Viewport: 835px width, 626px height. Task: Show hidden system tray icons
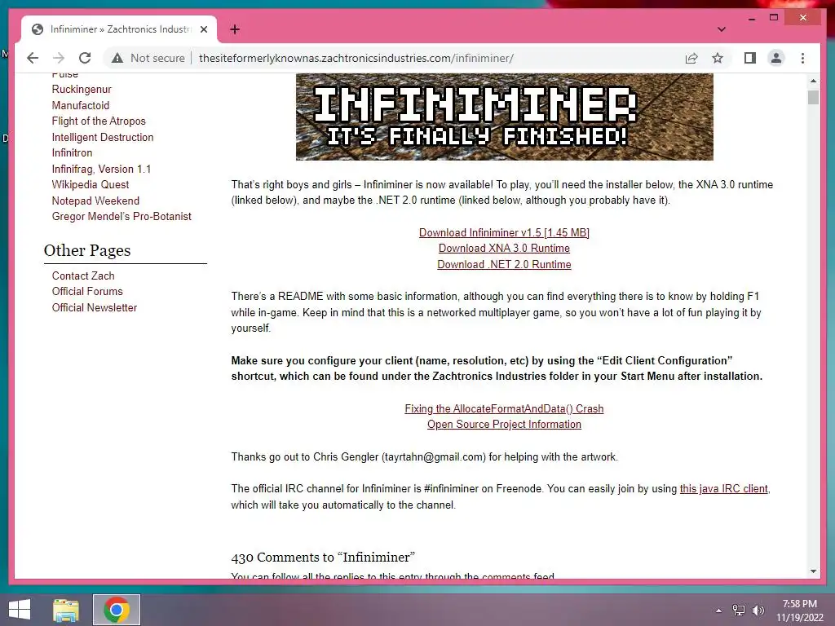[x=718, y=611]
